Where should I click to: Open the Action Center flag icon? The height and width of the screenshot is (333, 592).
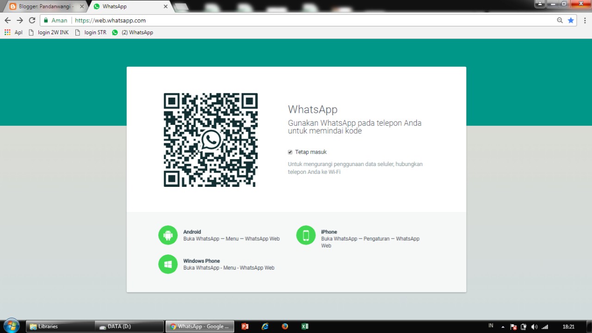point(513,327)
